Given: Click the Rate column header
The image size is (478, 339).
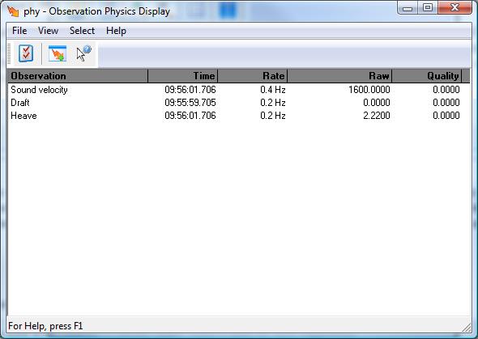Looking at the screenshot, I should tap(253, 76).
